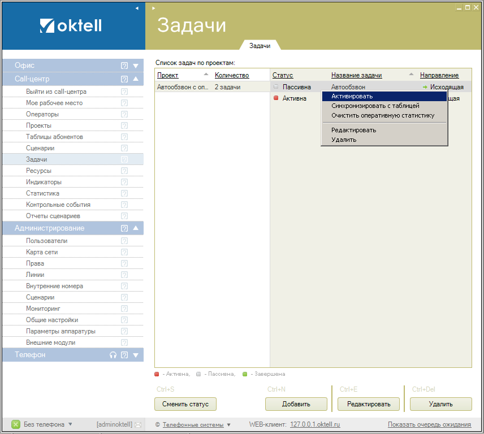Sort by Название задачи column header
This screenshot has height=434, width=484.
tap(356, 75)
